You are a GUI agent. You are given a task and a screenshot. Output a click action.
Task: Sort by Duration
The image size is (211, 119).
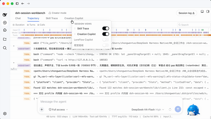point(18,25)
